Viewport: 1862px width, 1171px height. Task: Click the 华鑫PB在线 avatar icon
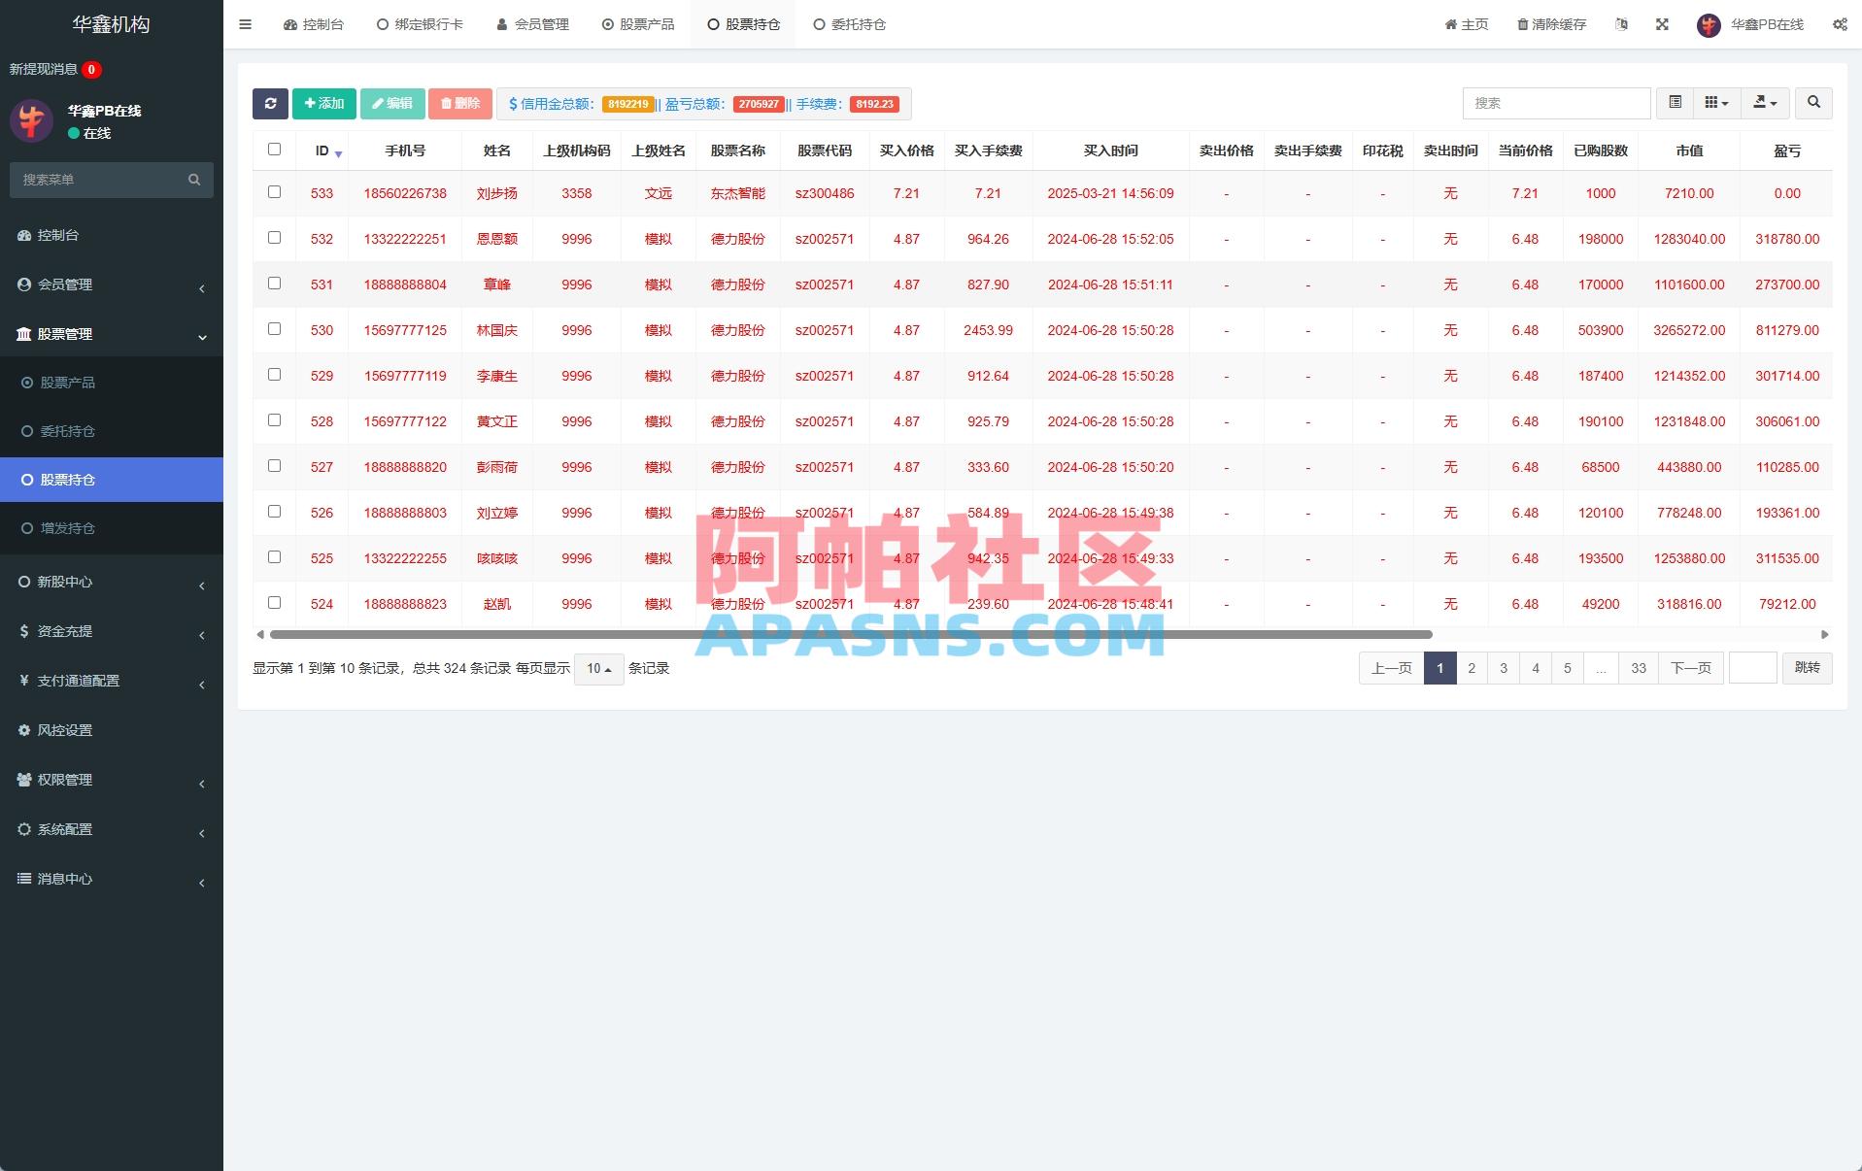click(1707, 24)
